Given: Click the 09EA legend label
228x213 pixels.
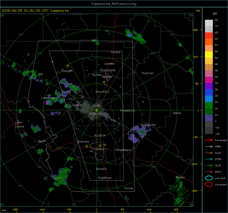Looking at the screenshot, I should pyautogui.click(x=218, y=147).
